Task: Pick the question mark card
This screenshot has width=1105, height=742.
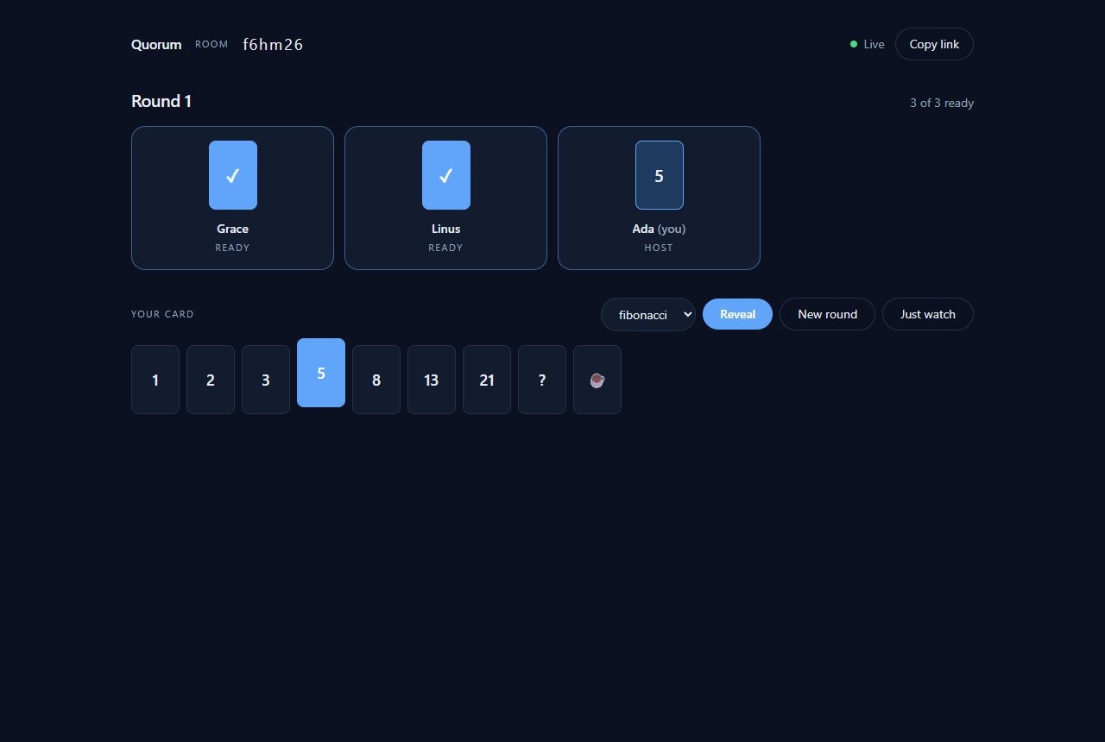Action: pyautogui.click(x=542, y=380)
